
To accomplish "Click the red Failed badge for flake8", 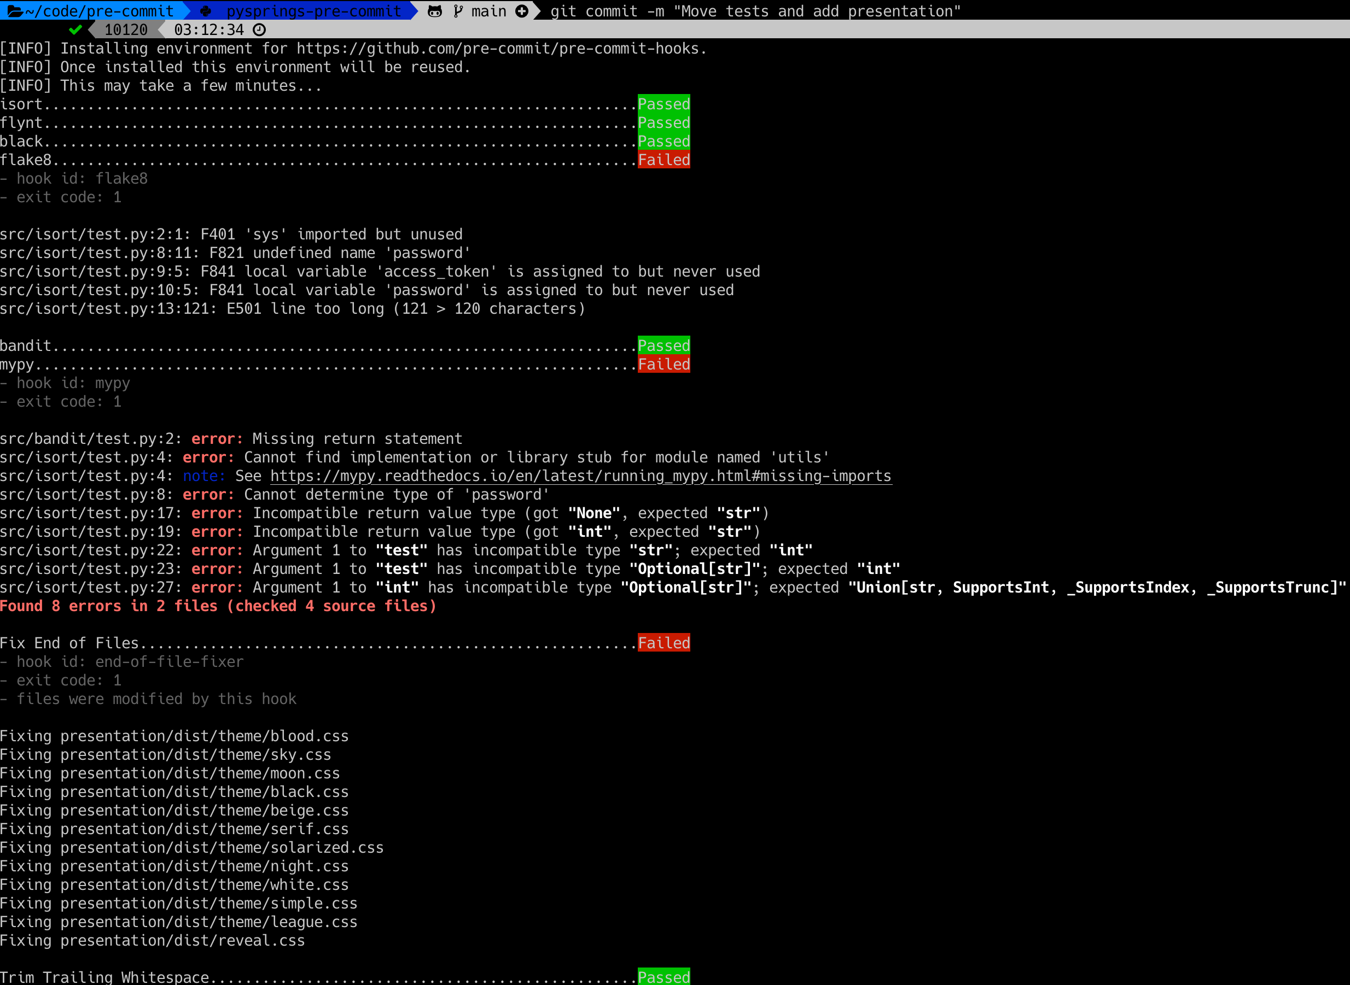I will (664, 160).
